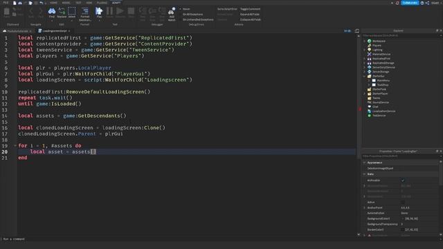Screen dimensions: 443x249
Task: Select ReplicatedStorage in Explorer
Action: (x=383, y=63)
